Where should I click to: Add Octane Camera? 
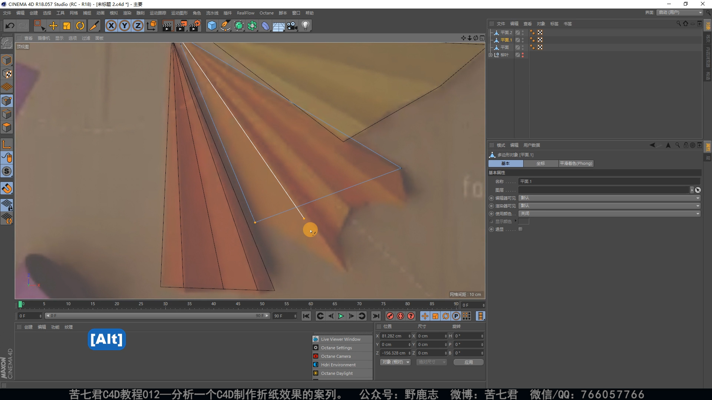click(x=342, y=356)
